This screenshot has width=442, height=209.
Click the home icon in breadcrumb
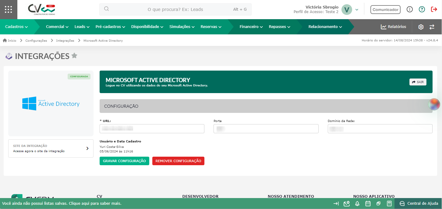(x=5, y=40)
